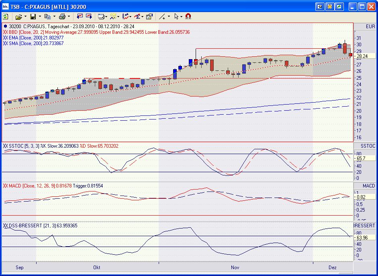
Task: Expand the pointer tool dropdown arrow
Action: tap(181, 16)
